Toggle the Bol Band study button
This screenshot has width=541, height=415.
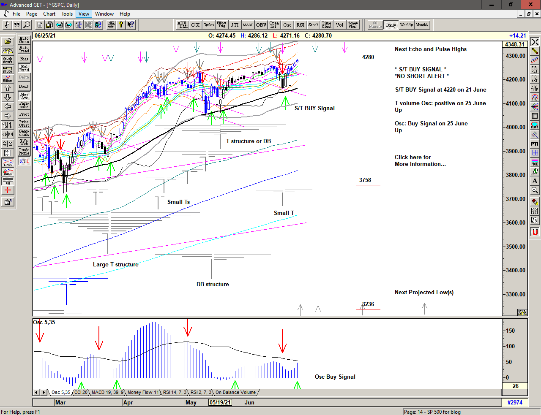[x=24, y=68]
